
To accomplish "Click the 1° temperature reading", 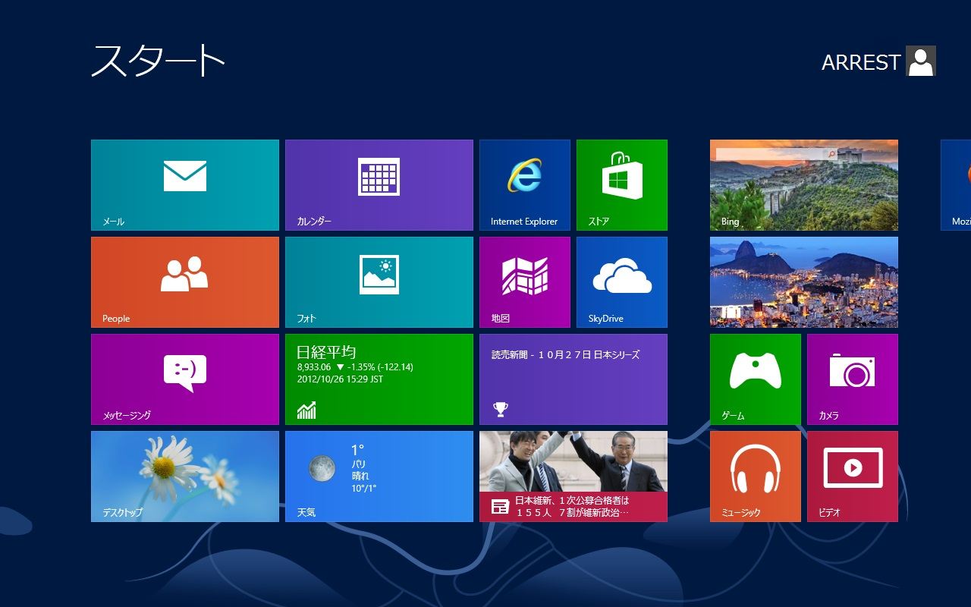I will pos(357,451).
